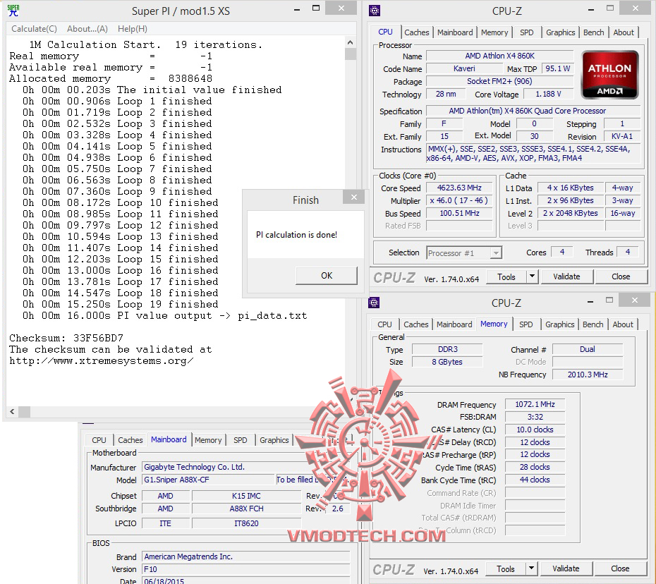Switch to About tab in top CPU-Z window
Screen dimensions: 656x584
click(624, 32)
